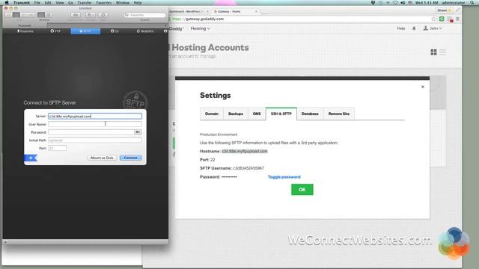479x269 pixels.
Task: Open the Database settings tab
Action: click(x=310, y=114)
